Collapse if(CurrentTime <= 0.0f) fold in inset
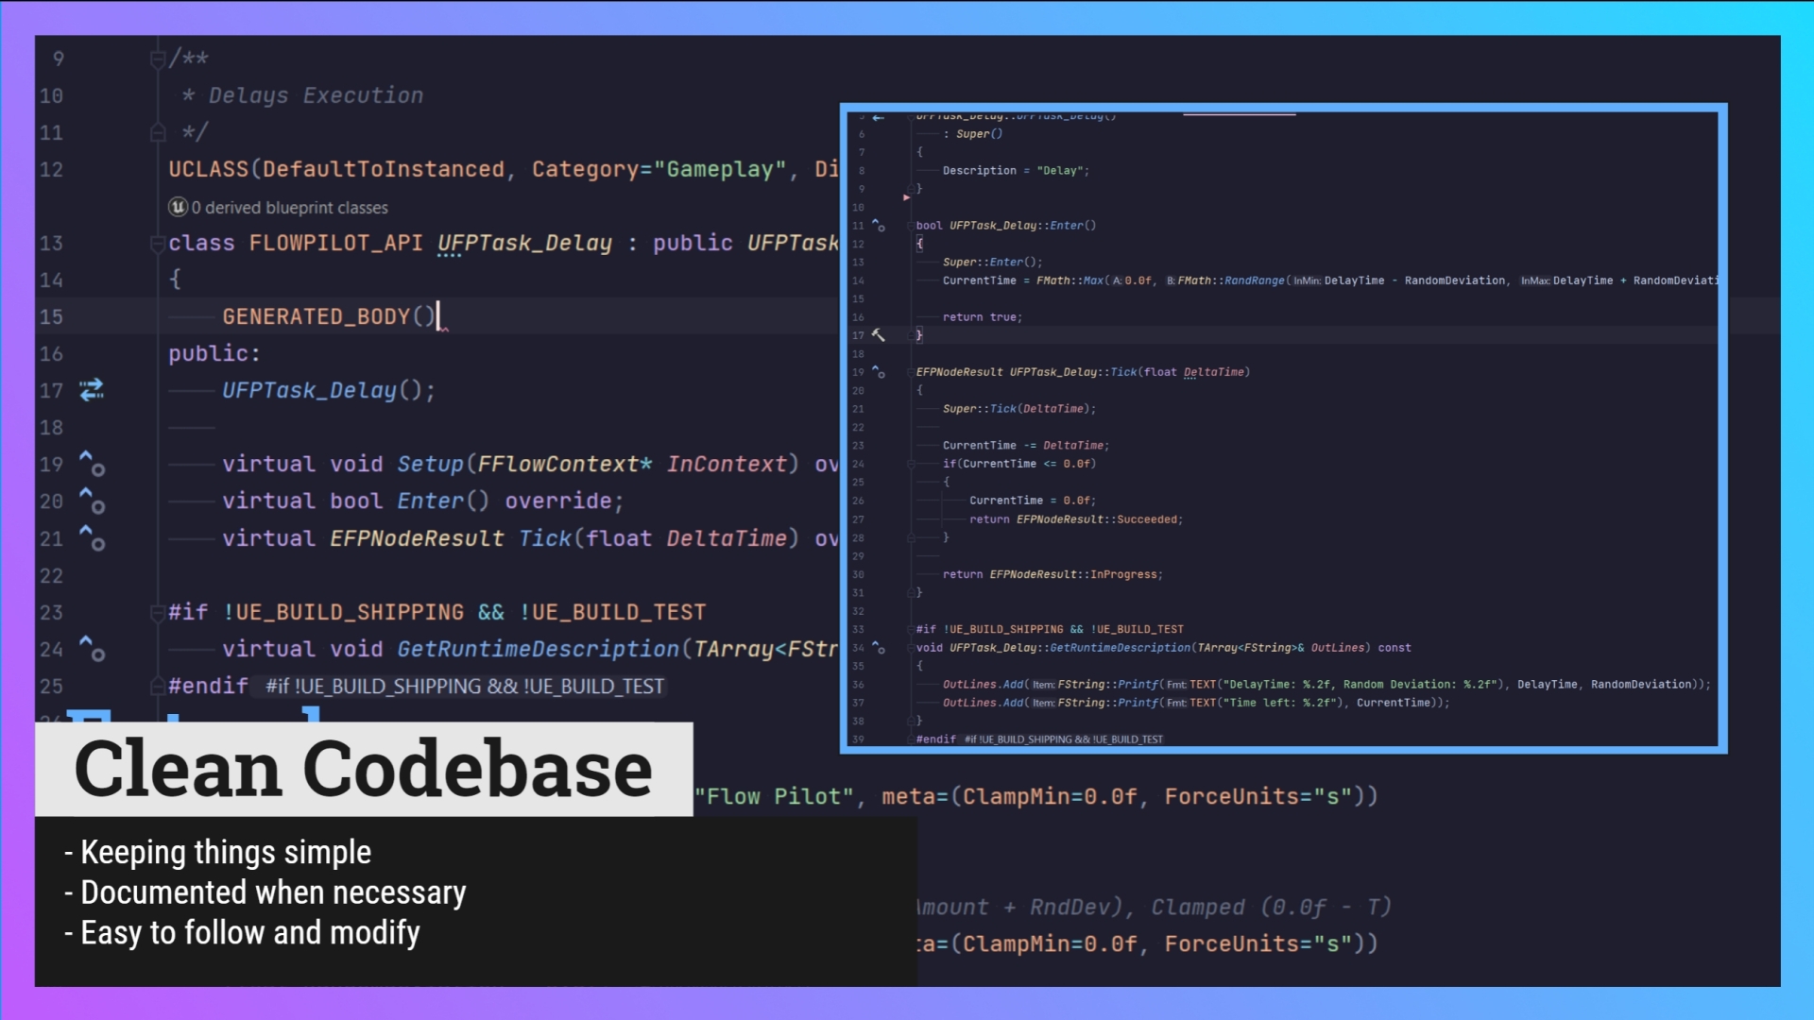The width and height of the screenshot is (1814, 1020). (x=911, y=464)
